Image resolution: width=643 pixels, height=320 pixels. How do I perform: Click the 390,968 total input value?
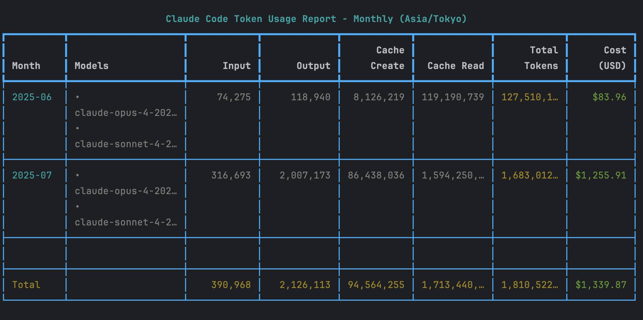[231, 285]
